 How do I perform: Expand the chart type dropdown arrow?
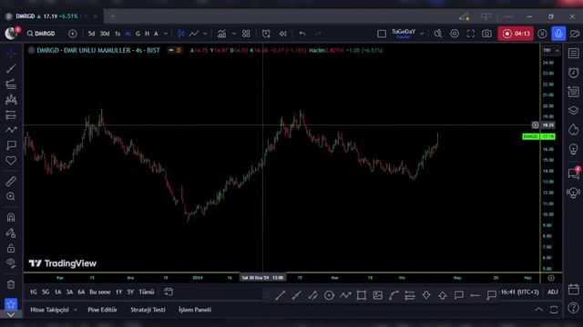205,34
